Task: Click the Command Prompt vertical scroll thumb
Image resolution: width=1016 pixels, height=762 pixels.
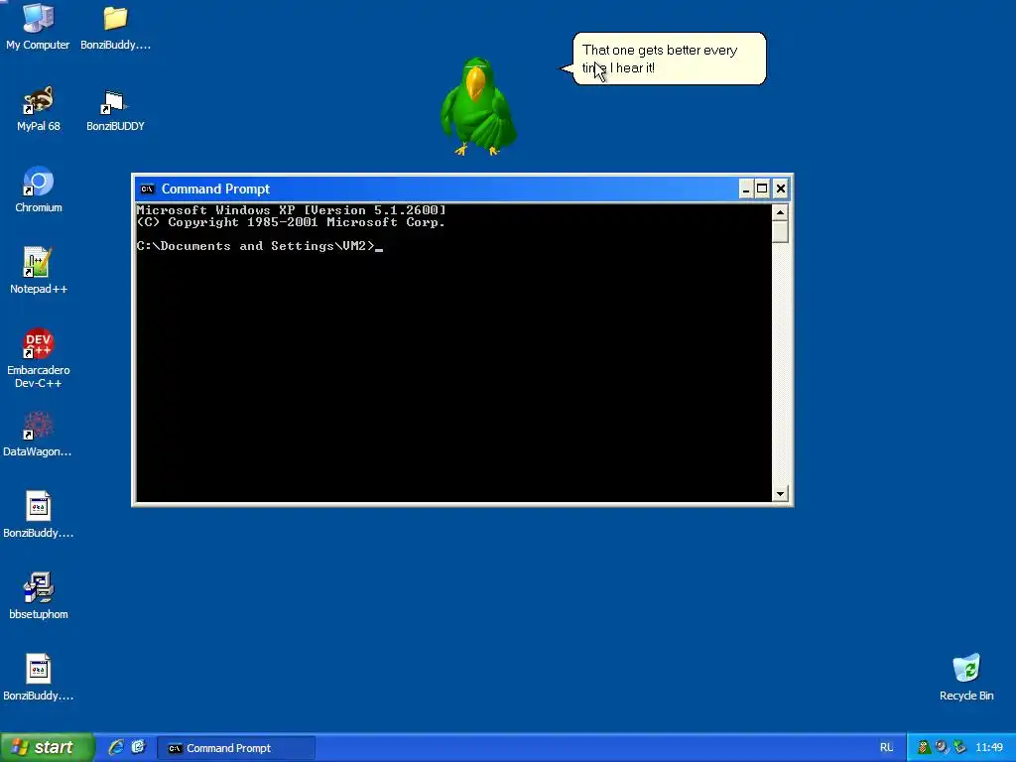Action: 780,232
